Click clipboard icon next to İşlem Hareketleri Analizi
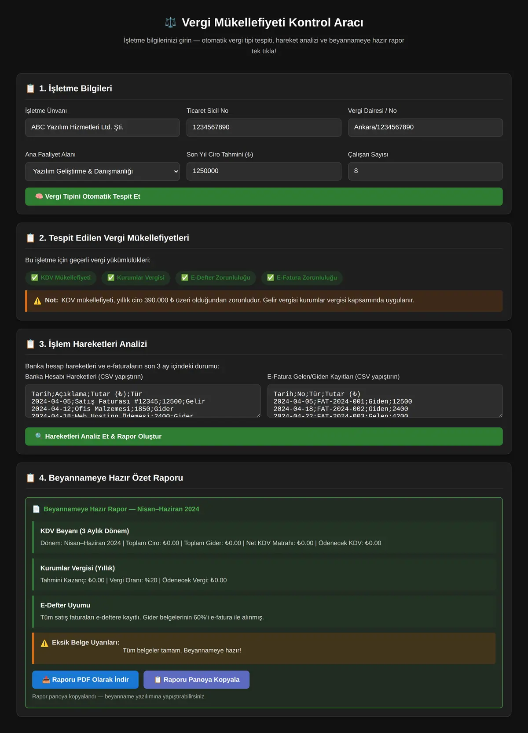 click(x=30, y=344)
